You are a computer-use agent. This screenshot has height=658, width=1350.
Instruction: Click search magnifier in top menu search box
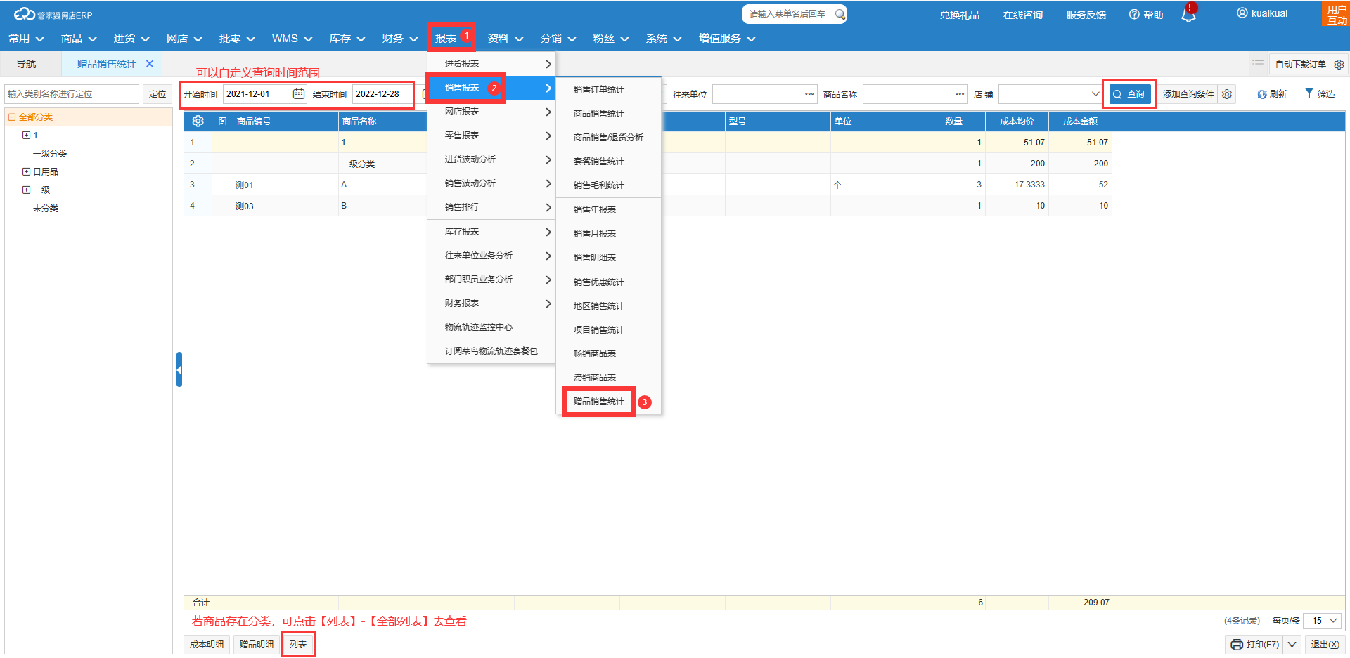coord(840,14)
